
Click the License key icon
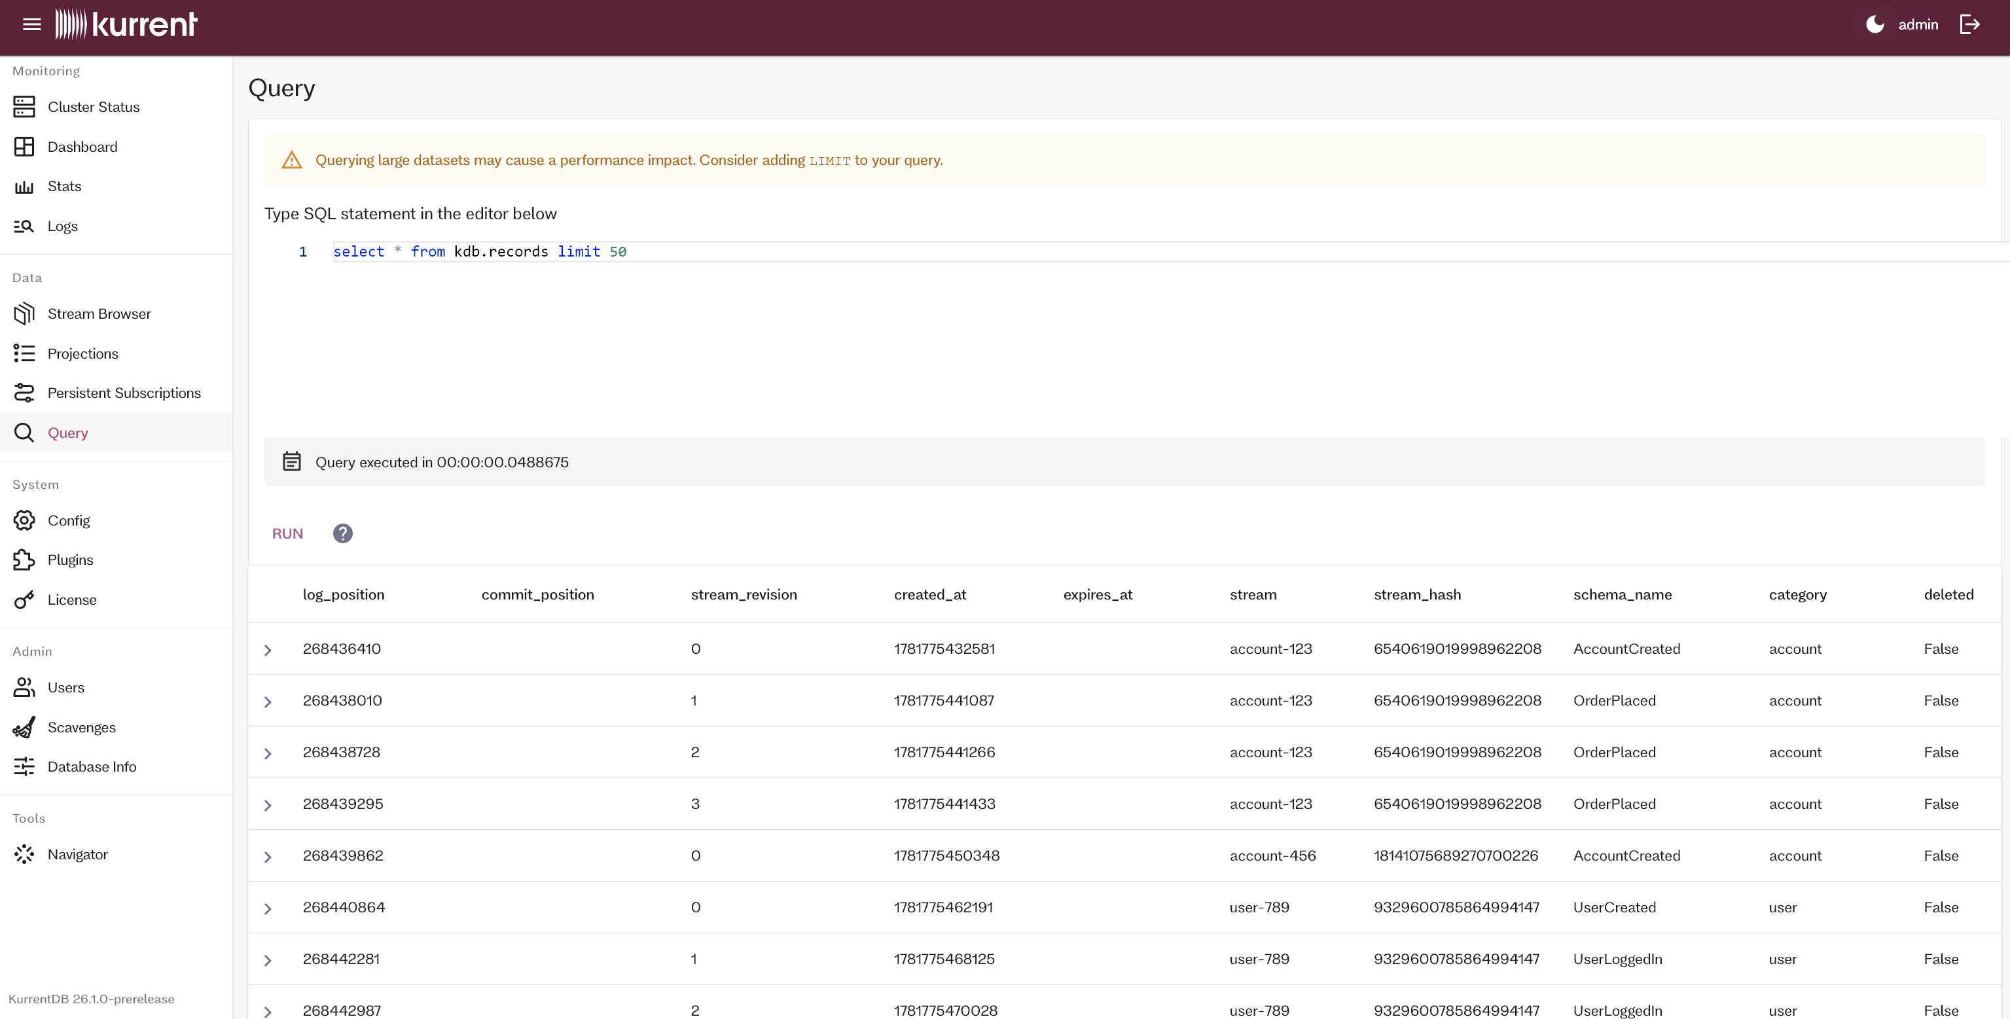tap(24, 600)
